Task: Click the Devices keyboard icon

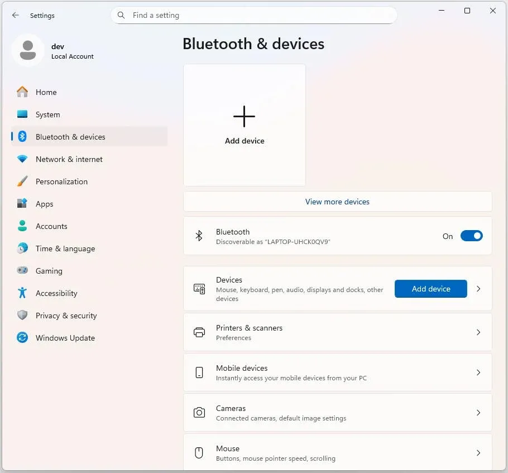Action: click(199, 289)
